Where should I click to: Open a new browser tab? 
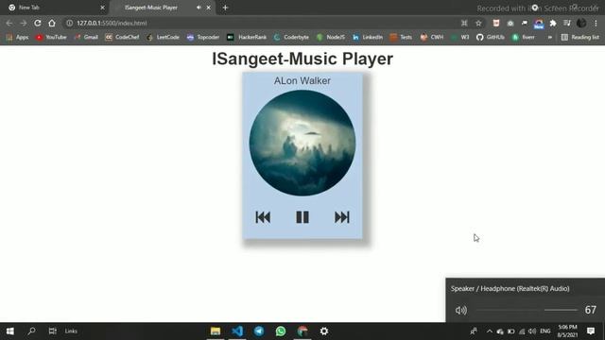[x=225, y=8]
